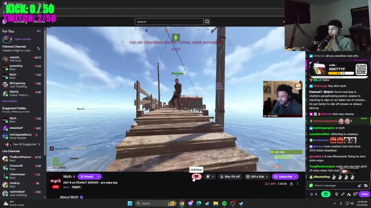Click the taskbar Search box
The image size is (371, 208).
point(157,203)
